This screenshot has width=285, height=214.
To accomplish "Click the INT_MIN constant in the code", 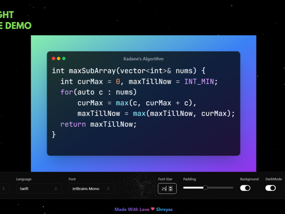I will tap(199, 81).
